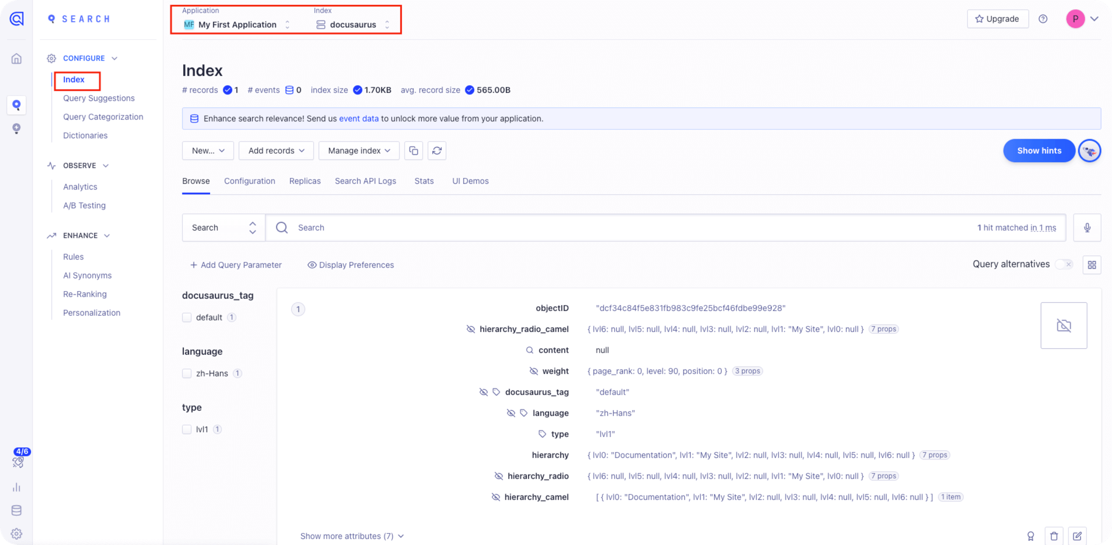1112x545 pixels.
Task: Open Analytics in sidebar
Action: [x=80, y=187]
